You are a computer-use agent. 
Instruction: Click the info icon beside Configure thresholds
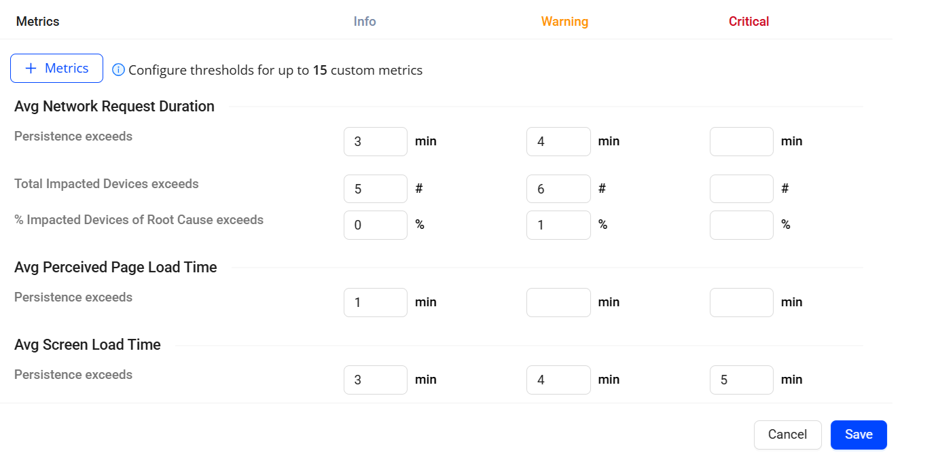tap(118, 70)
